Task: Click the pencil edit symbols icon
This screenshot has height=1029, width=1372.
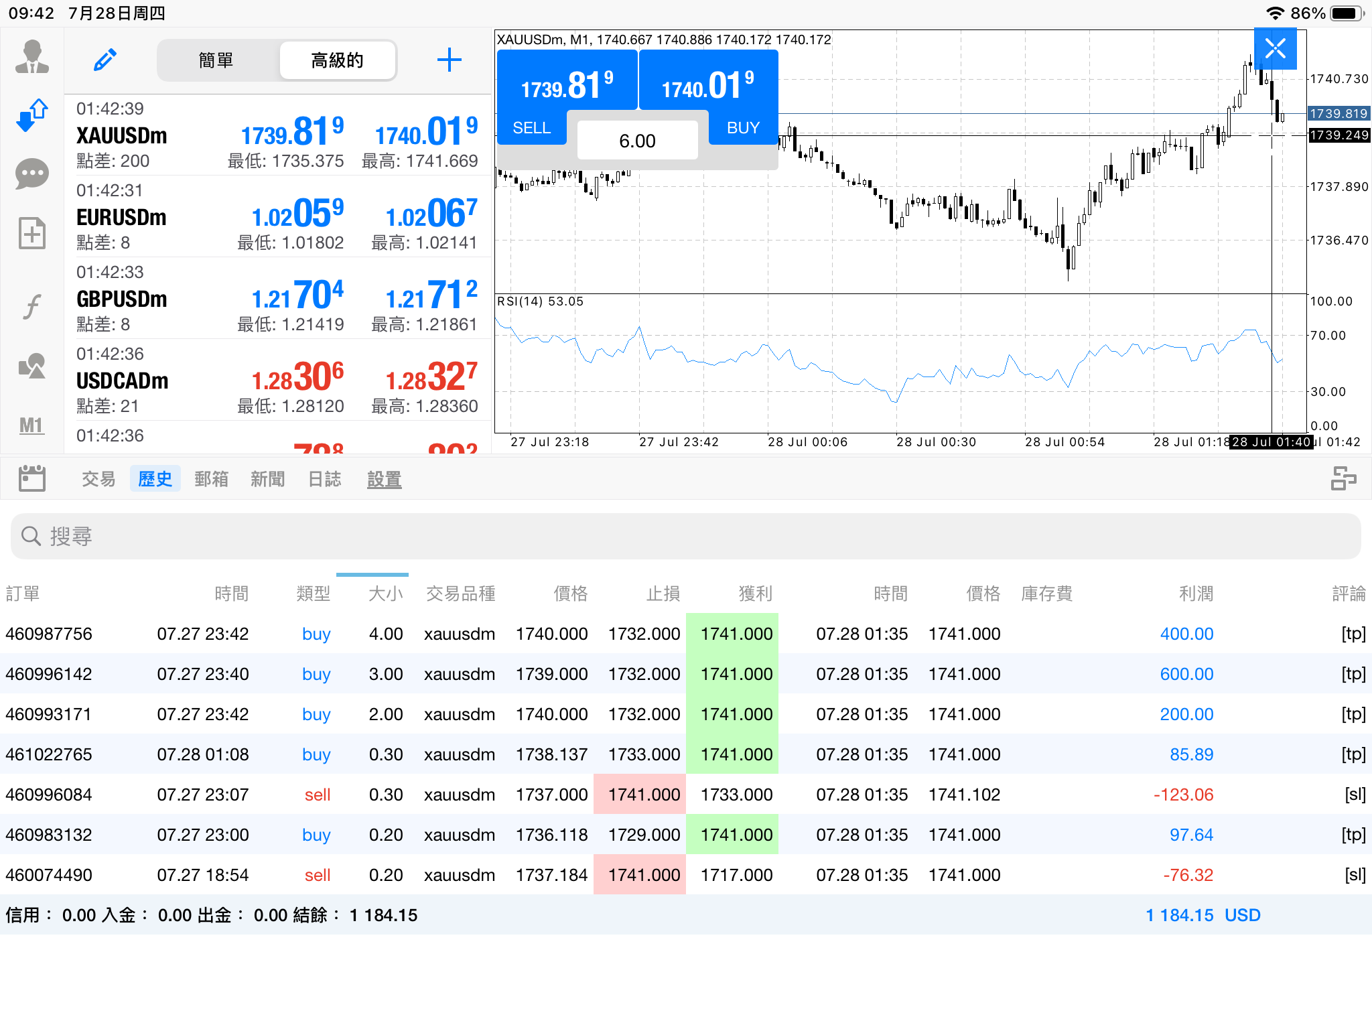Action: point(105,60)
